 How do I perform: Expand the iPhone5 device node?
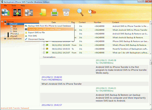click(x=5, y=36)
